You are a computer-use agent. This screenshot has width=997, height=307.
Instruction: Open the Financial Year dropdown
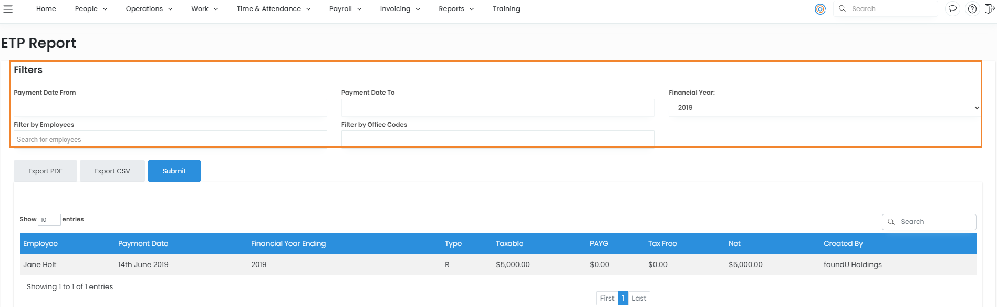[824, 108]
